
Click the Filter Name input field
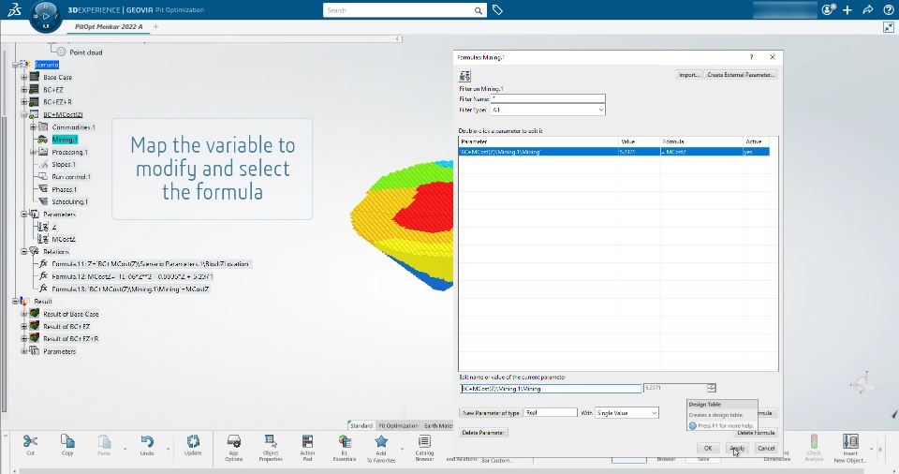coord(548,98)
